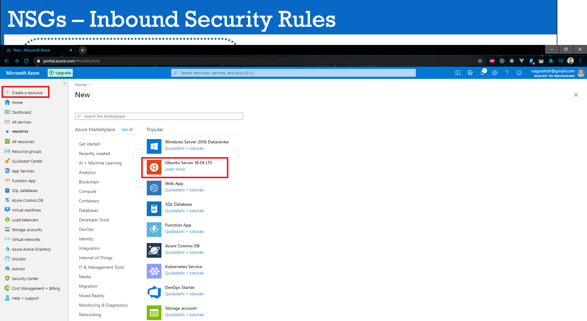Click the SQL Database tile icon
587x321 pixels.
[154, 209]
